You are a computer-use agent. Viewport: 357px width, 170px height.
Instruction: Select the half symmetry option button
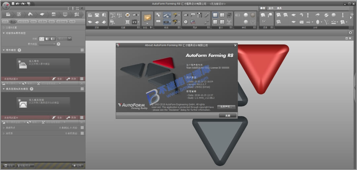(x=47, y=39)
